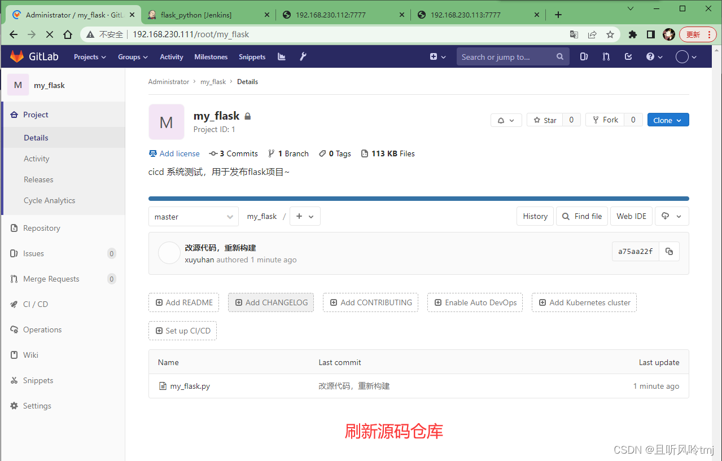The width and height of the screenshot is (722, 461).
Task: Open the browser extensions puzzle icon
Action: click(633, 34)
